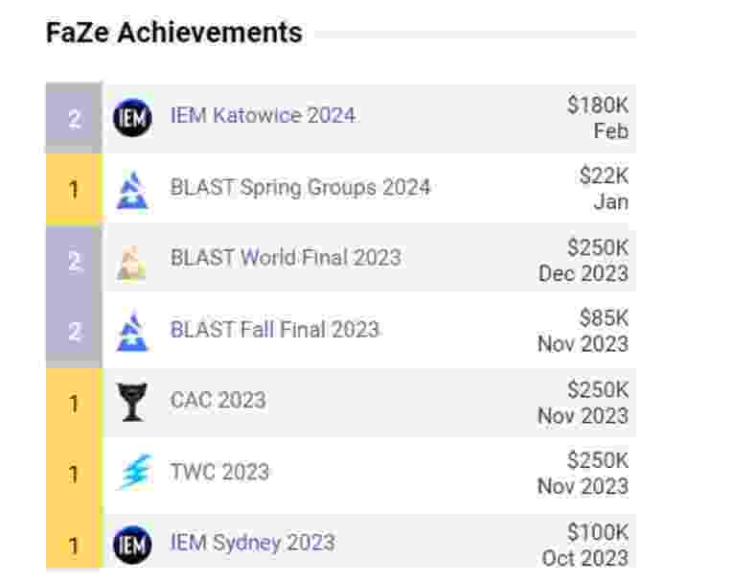Click the lightning bolt logo for TWC 2023
Image resolution: width=733 pixels, height=583 pixels.
point(135,472)
